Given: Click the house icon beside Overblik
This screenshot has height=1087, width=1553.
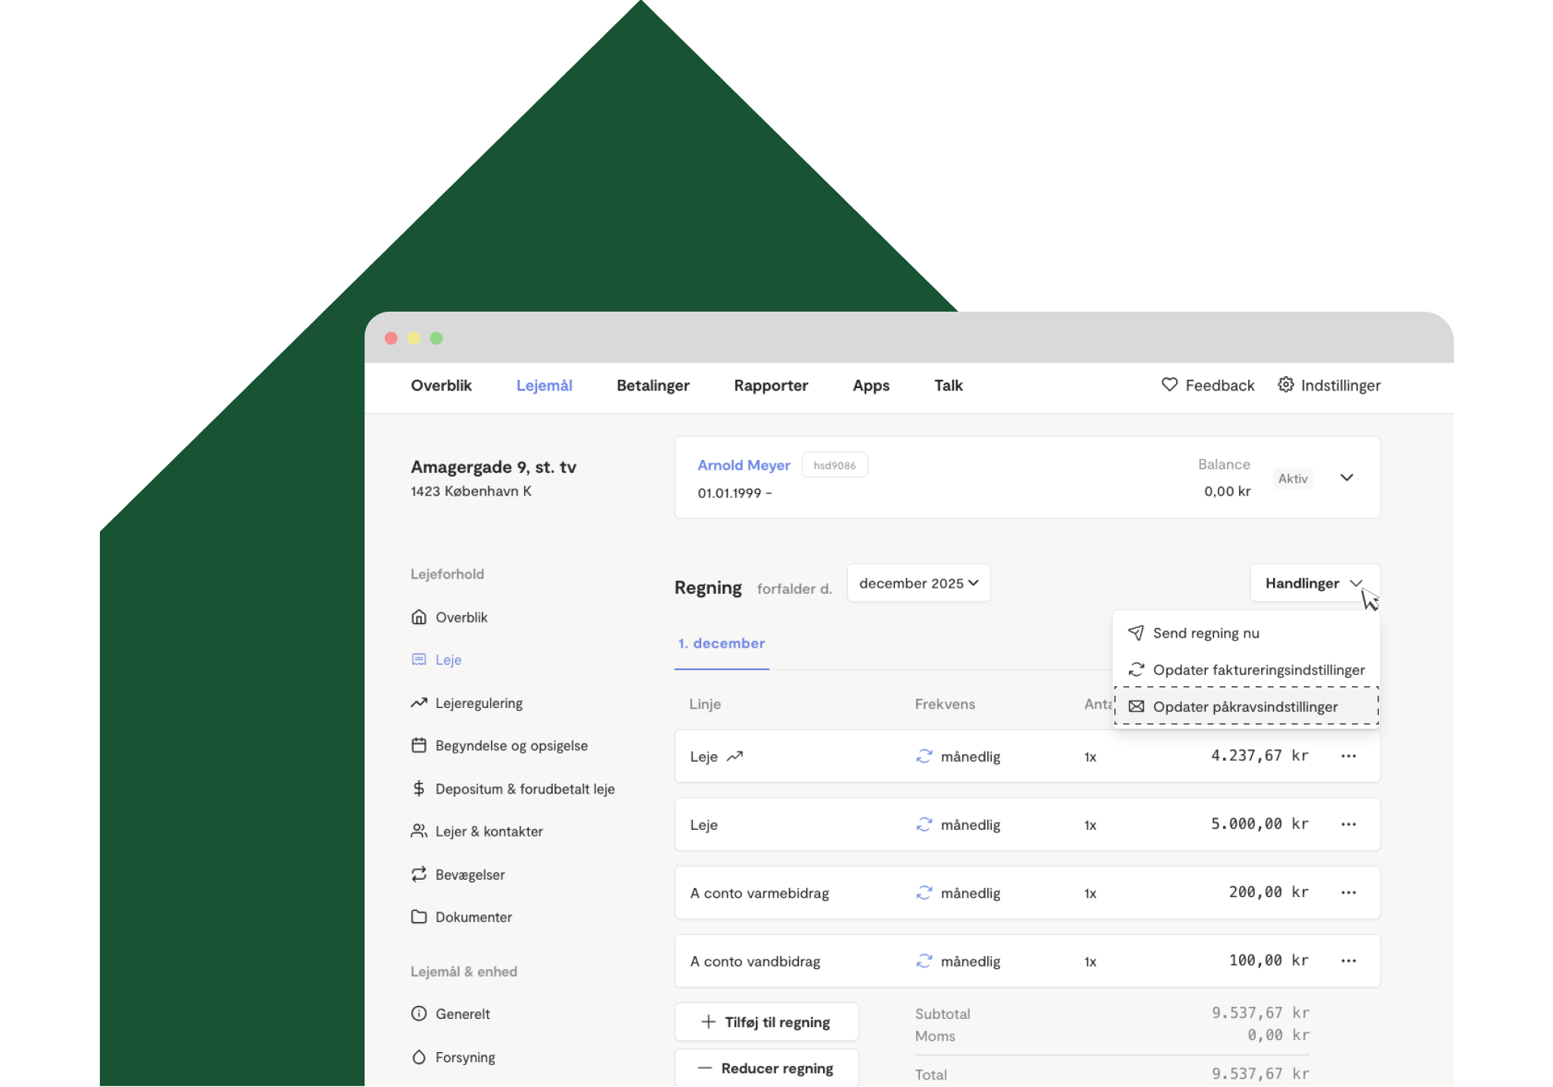Looking at the screenshot, I should coord(418,617).
